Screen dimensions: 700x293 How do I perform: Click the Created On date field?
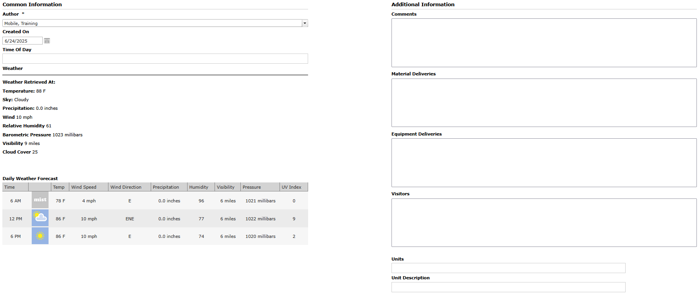(x=22, y=41)
